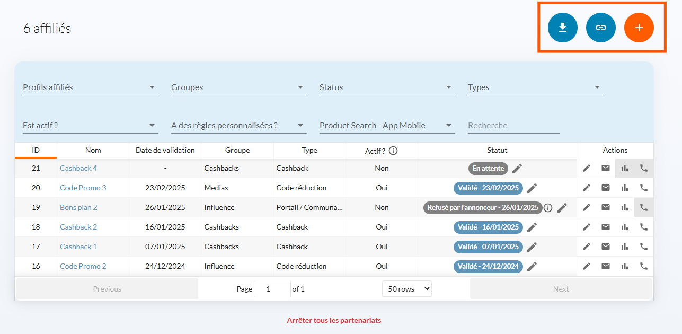Screen dimensions: 682x334
Task: Click status pencil next to 'Validé - 23/02/2025'
Action: click(x=532, y=188)
